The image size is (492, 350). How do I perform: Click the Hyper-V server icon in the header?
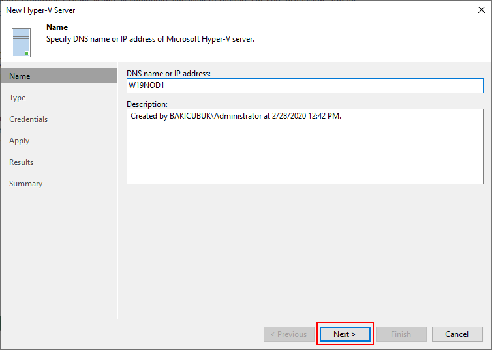point(21,42)
